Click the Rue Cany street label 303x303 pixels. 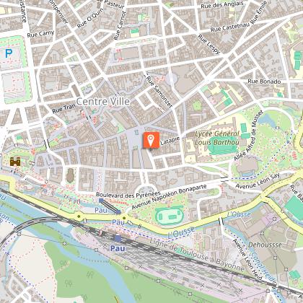(40, 34)
